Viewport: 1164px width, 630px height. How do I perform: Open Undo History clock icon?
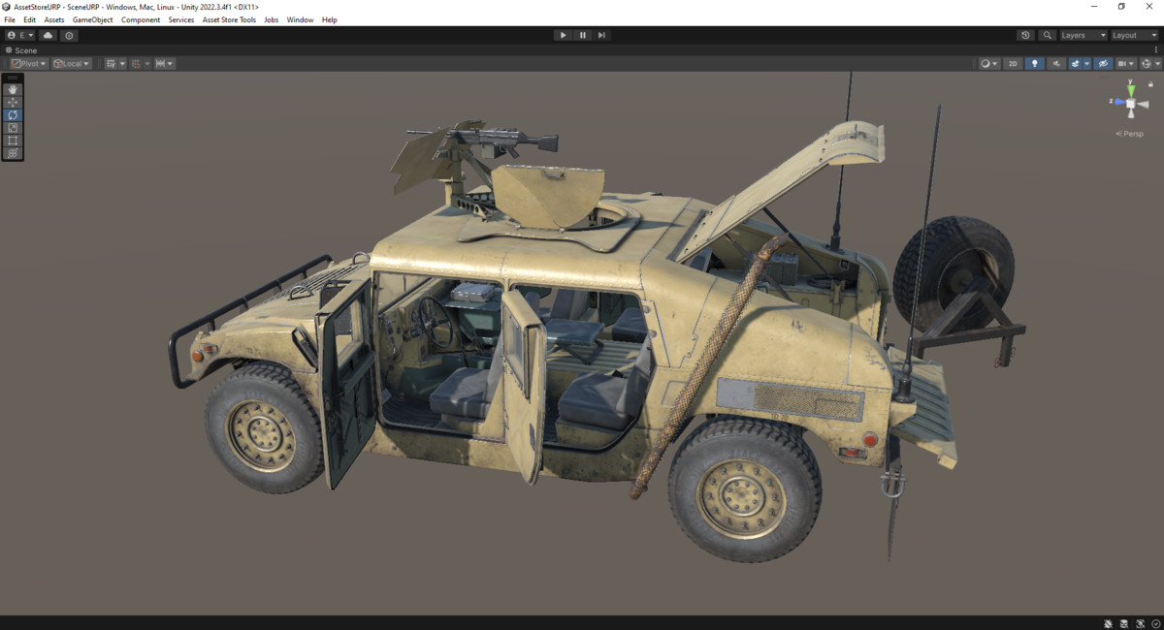[1025, 35]
